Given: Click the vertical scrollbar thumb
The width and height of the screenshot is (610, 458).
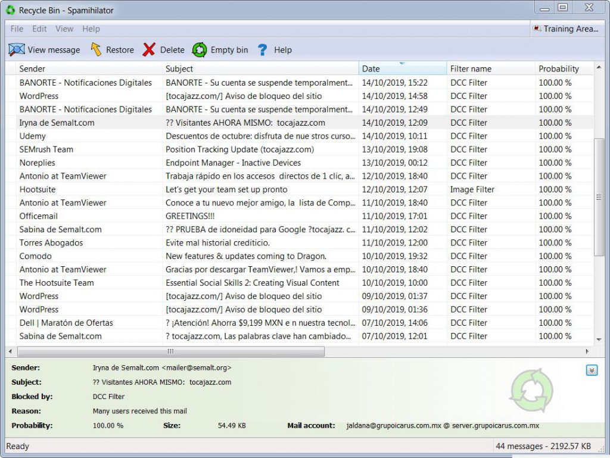Looking at the screenshot, I should (x=599, y=197).
